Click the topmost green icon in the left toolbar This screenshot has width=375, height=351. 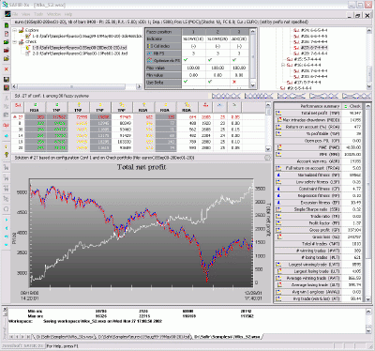7,25
